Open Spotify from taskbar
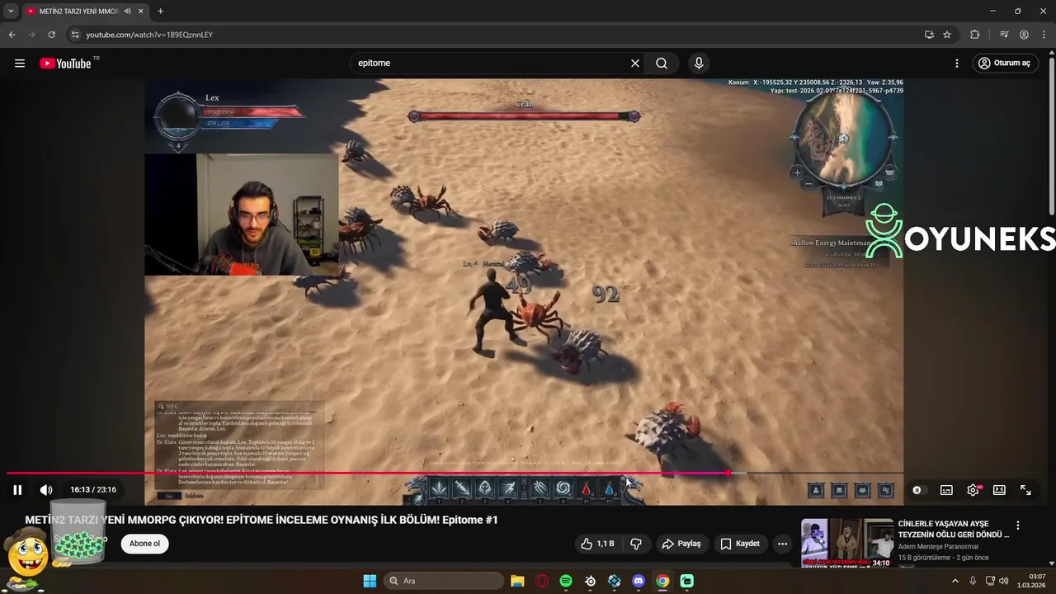The height and width of the screenshot is (594, 1056). pyautogui.click(x=566, y=581)
